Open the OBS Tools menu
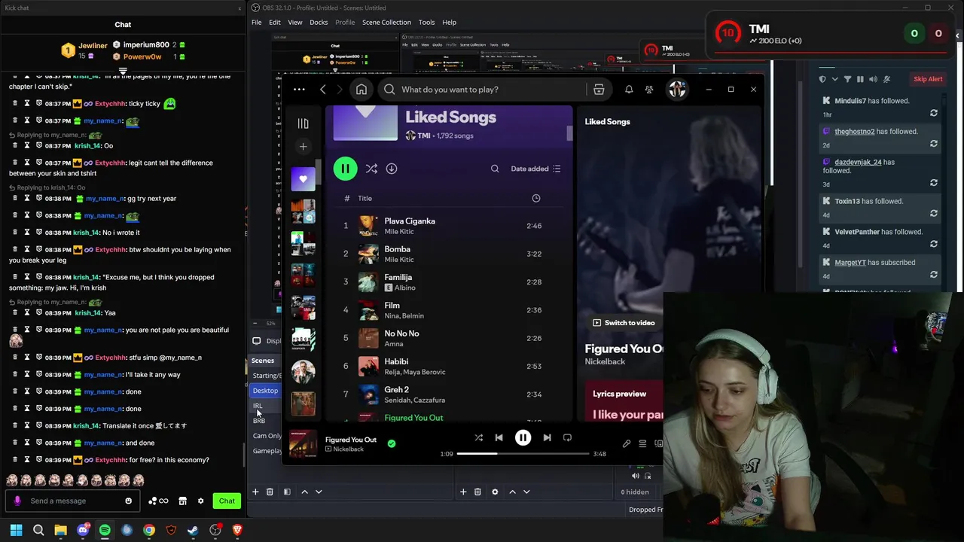The height and width of the screenshot is (542, 964). point(426,23)
